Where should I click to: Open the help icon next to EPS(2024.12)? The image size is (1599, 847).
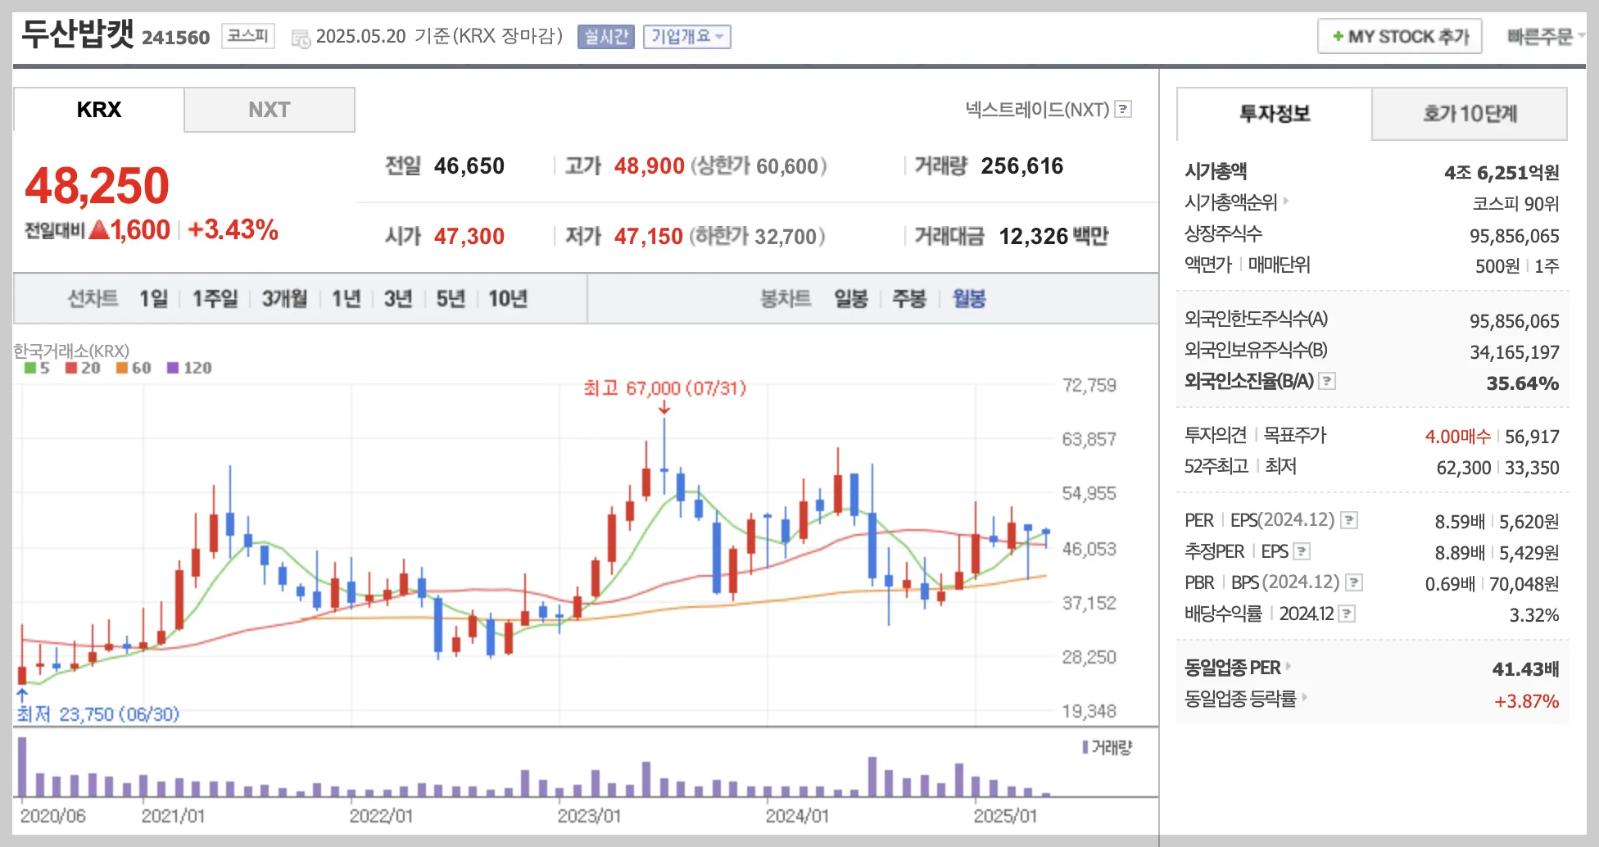point(1349,520)
